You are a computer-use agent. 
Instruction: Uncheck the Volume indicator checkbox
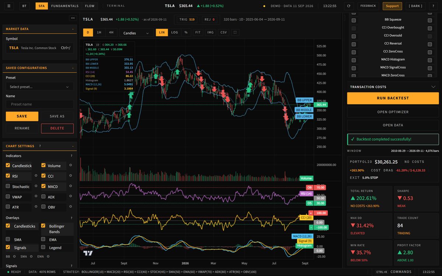pos(43,166)
